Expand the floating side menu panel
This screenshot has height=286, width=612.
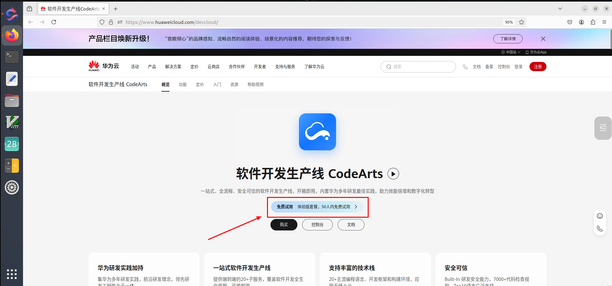click(x=603, y=128)
